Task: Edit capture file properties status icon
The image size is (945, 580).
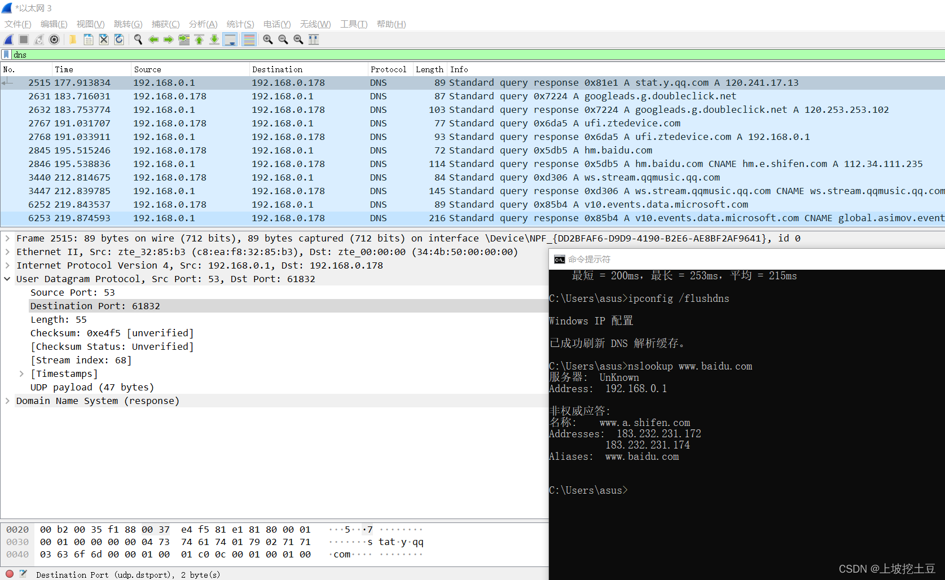Action: (x=23, y=574)
